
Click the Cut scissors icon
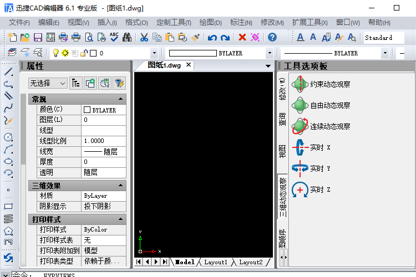[x=144, y=37]
